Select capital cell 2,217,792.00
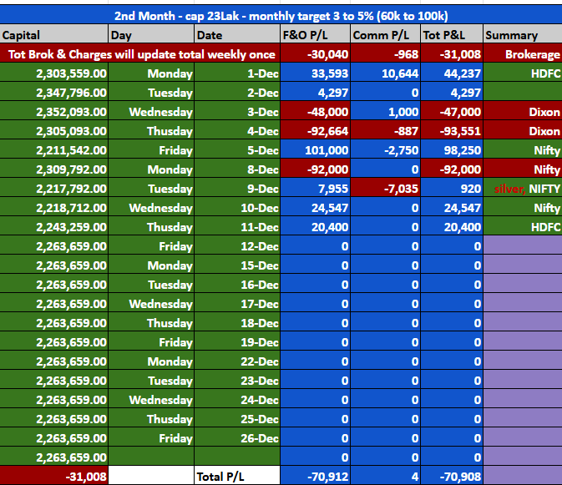Viewport: 562px width, 485px height. point(53,189)
